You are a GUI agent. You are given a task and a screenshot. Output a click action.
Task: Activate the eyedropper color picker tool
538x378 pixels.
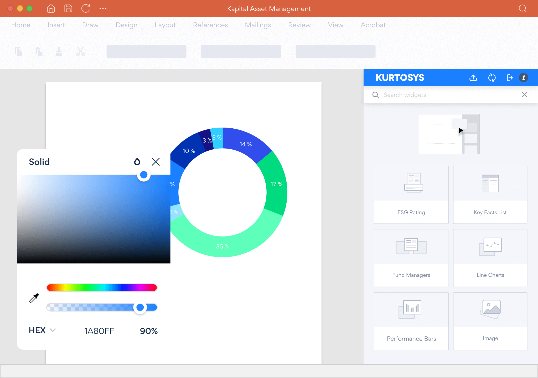click(33, 297)
